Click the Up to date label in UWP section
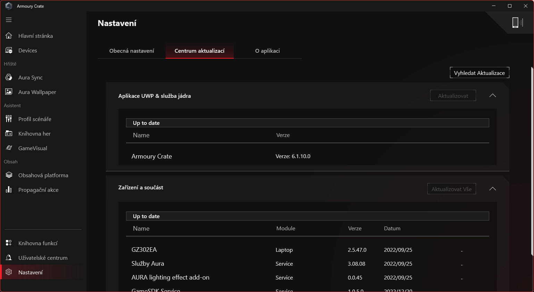 (x=147, y=123)
